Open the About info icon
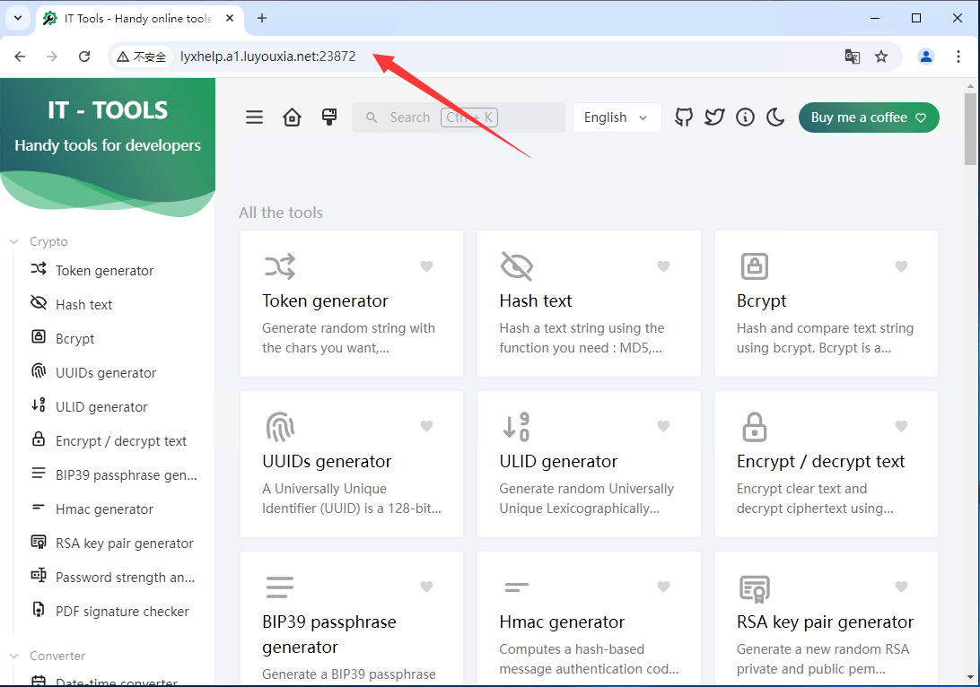This screenshot has width=980, height=687. pyautogui.click(x=745, y=117)
